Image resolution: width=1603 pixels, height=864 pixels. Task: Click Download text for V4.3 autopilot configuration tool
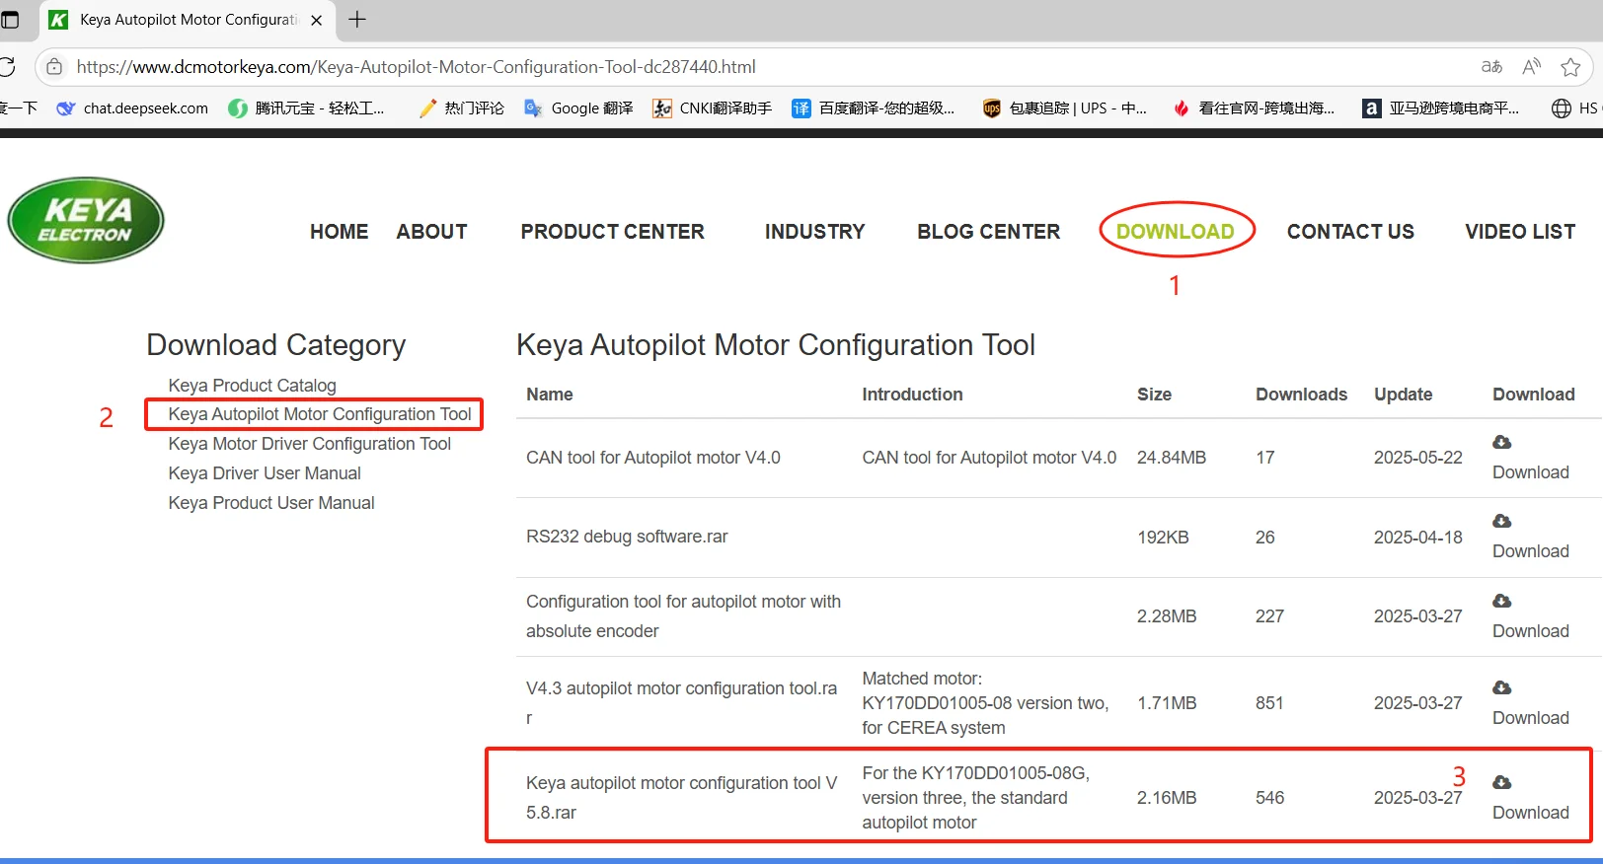(x=1531, y=718)
